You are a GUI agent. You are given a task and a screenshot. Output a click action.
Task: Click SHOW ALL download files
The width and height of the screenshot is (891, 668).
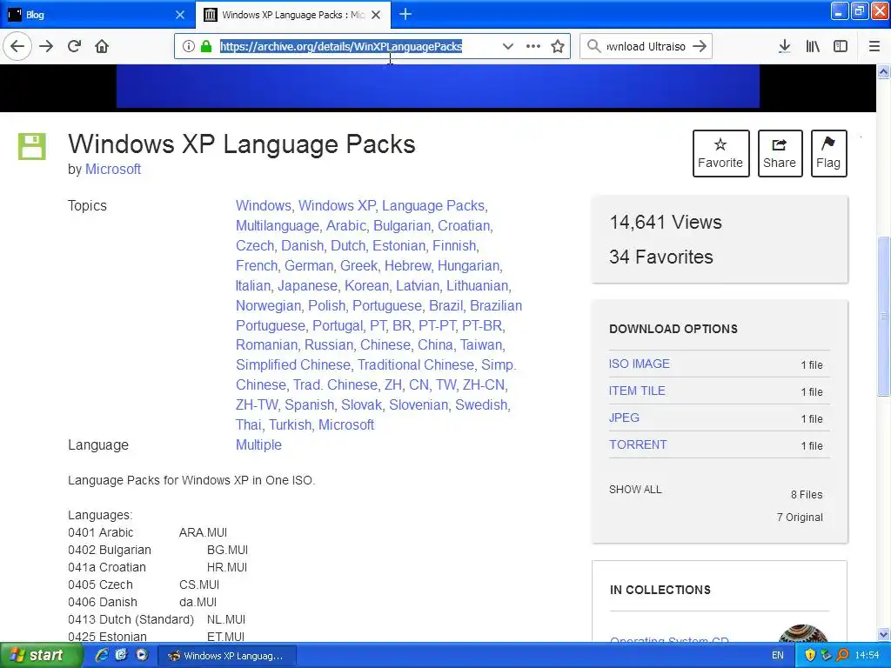point(635,489)
